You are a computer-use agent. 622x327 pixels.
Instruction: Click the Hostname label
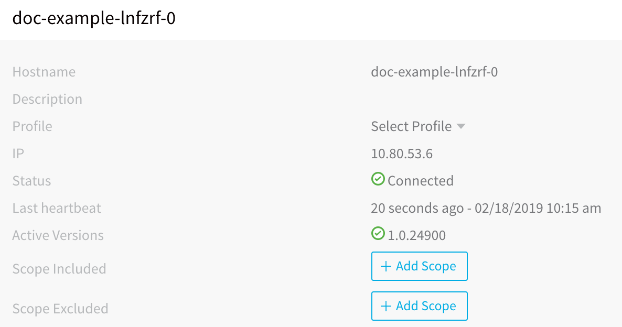click(x=44, y=72)
